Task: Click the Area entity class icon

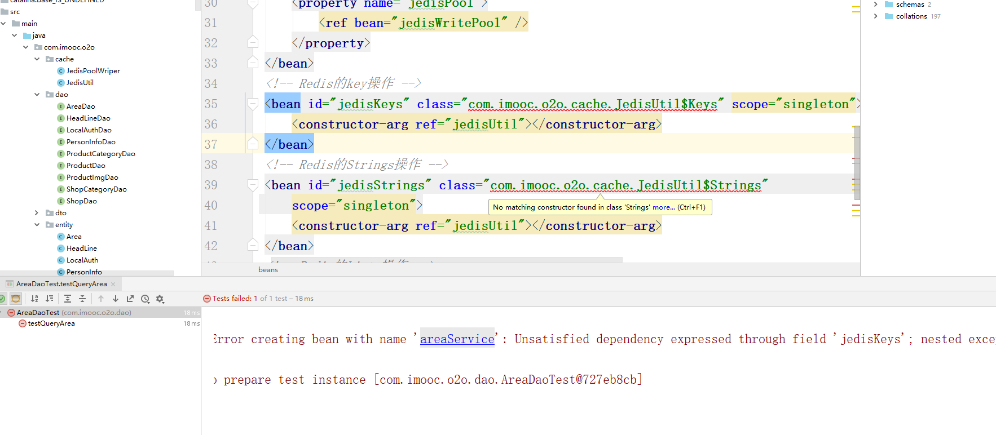Action: 61,237
